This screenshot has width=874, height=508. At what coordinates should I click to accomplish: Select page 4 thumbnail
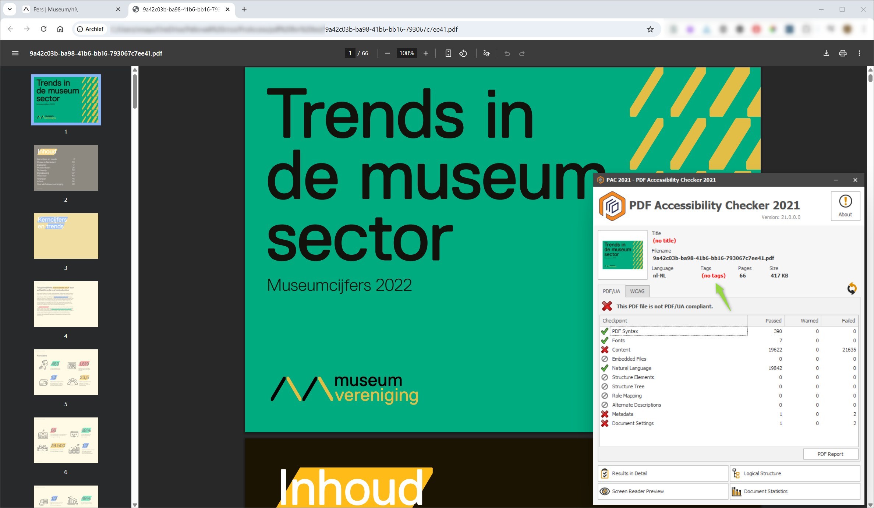pos(66,304)
